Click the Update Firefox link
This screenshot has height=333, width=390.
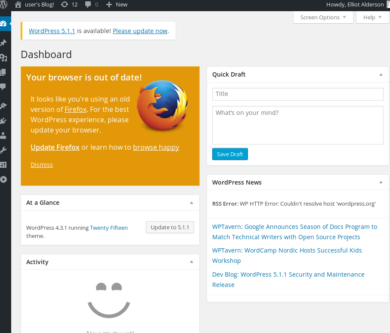55,147
